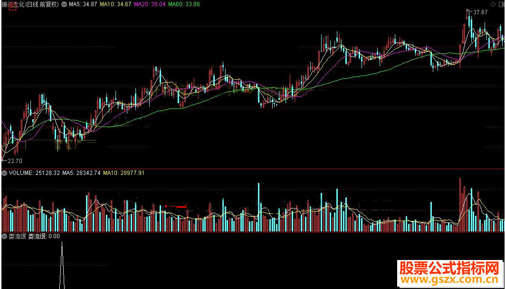Select the magenta MA20: 35.04 label
Image resolution: width=505 pixels, height=289 pixels.
tap(150, 4)
